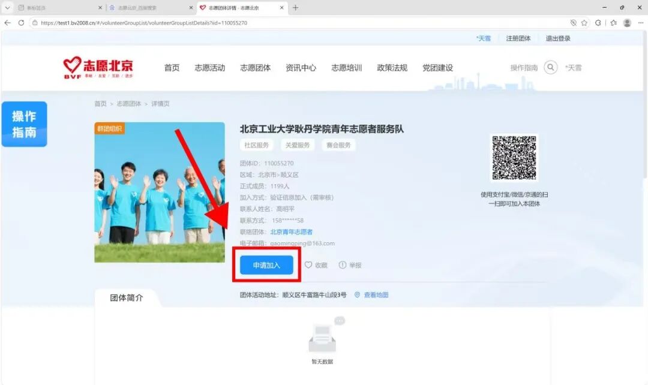Click the 团体ID: 110055270 text
The height and width of the screenshot is (385, 648).
pos(266,163)
